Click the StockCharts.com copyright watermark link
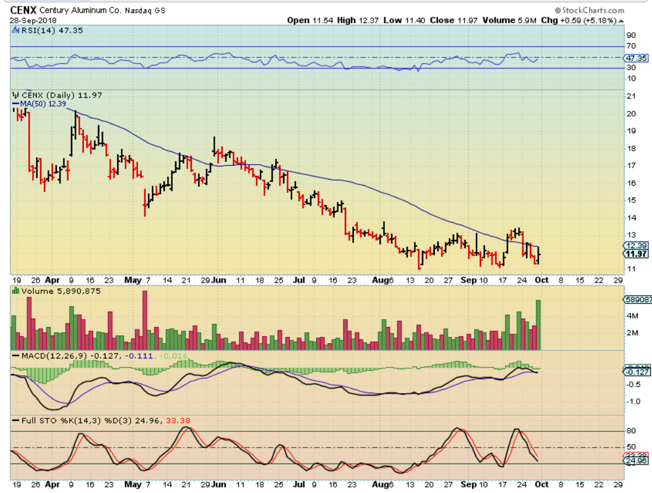 pyautogui.click(x=590, y=10)
